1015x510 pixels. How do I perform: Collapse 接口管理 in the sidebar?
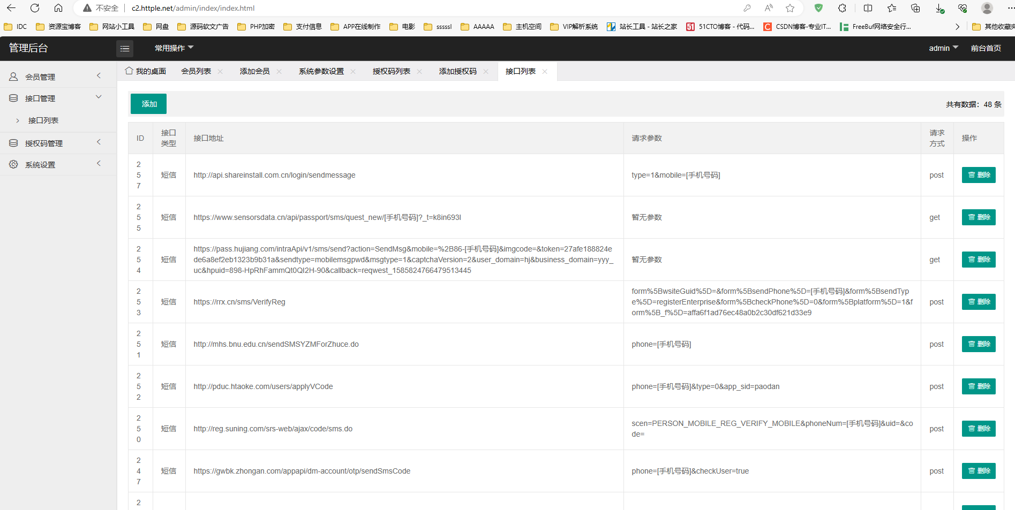pos(58,98)
